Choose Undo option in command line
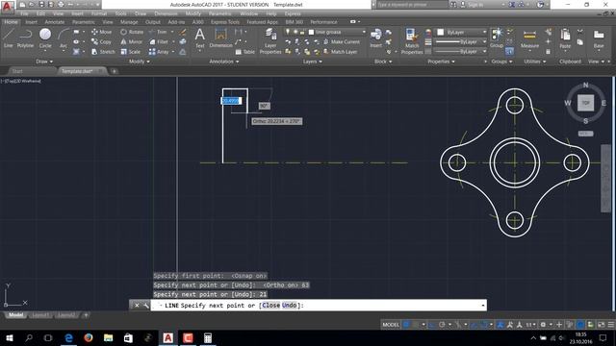The image size is (616, 346). pos(289,306)
